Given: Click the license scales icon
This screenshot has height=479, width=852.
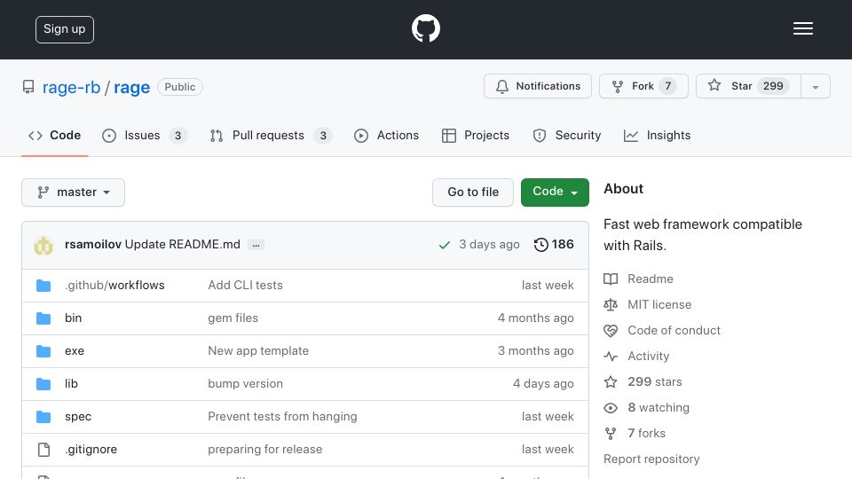Looking at the screenshot, I should click(x=611, y=304).
